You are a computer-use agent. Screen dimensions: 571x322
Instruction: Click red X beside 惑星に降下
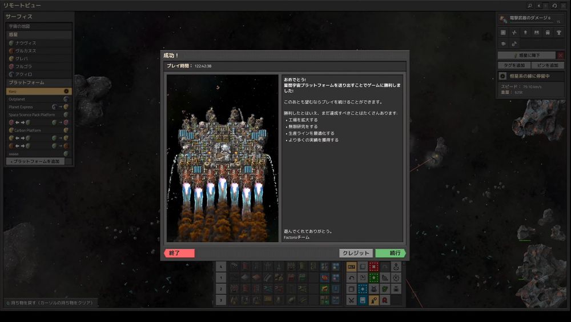coord(561,55)
